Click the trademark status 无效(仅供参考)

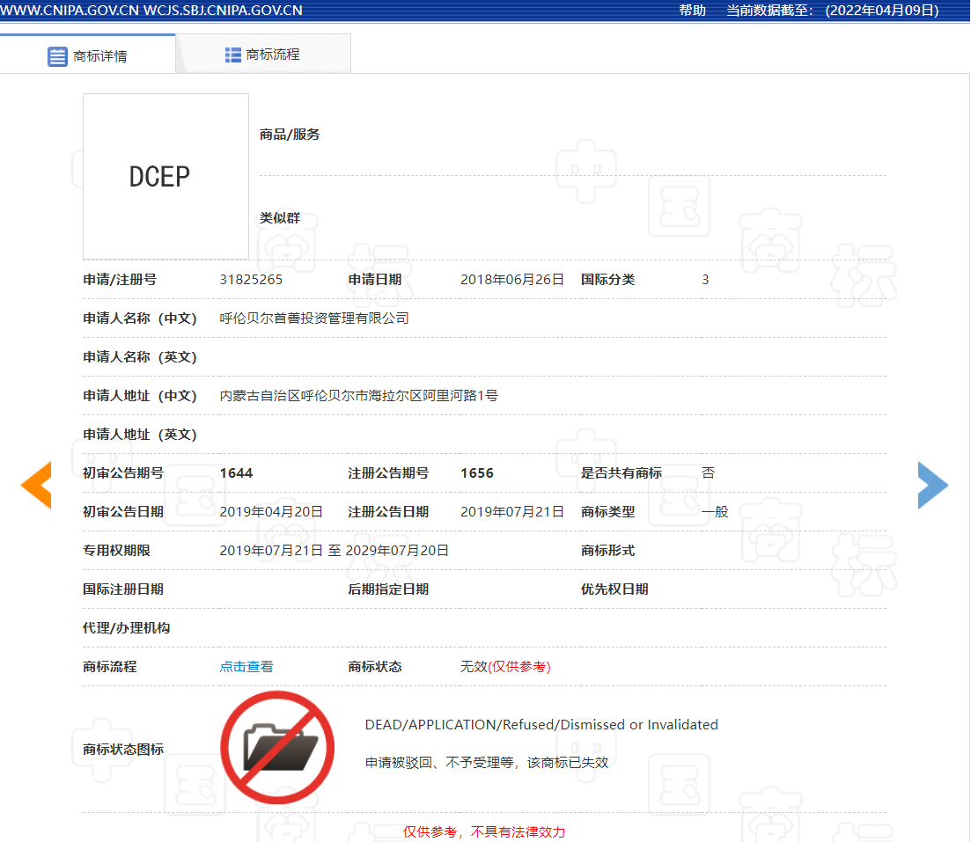pyautogui.click(x=505, y=667)
